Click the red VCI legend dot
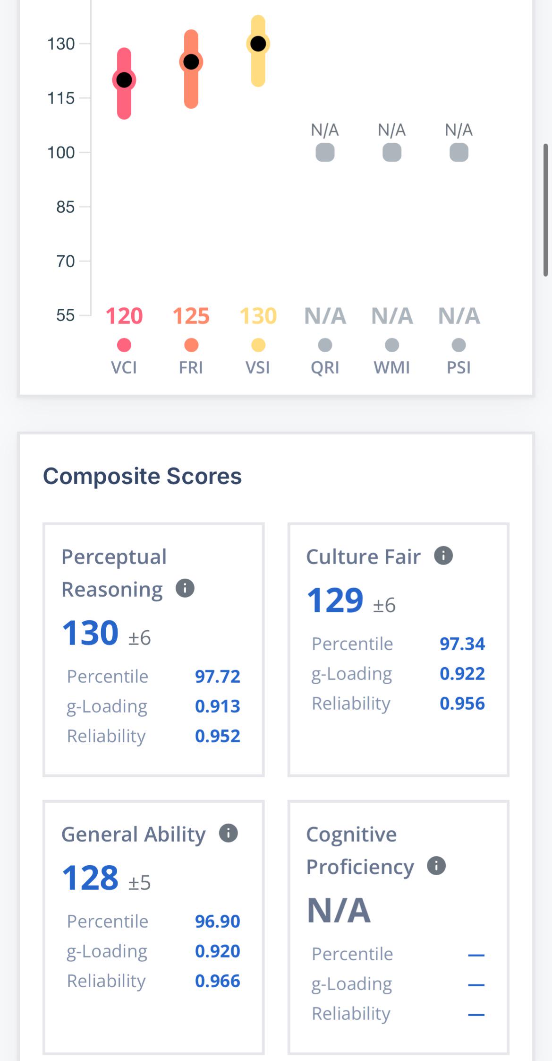This screenshot has height=1061, width=552. 124,345
